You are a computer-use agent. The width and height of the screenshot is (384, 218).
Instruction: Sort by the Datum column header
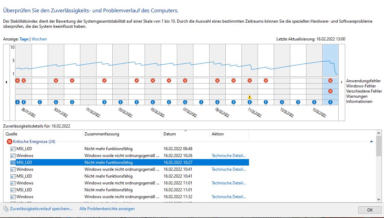(185, 134)
